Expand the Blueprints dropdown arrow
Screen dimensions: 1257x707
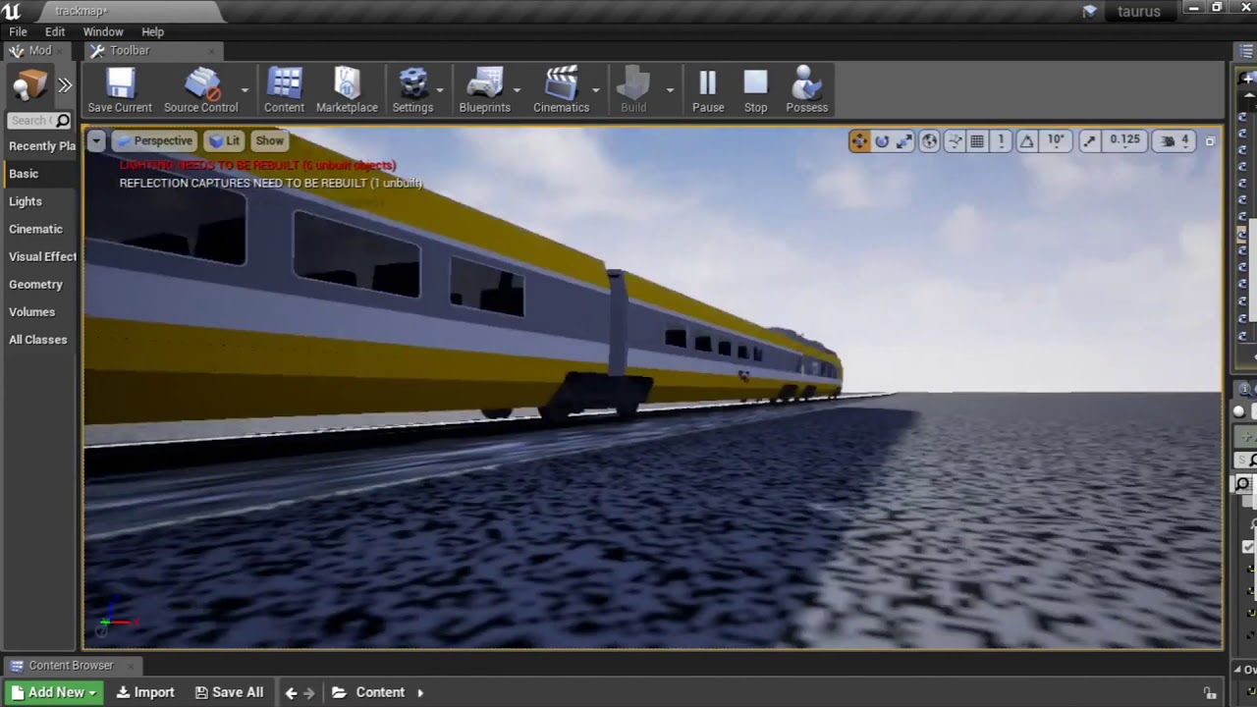click(519, 90)
